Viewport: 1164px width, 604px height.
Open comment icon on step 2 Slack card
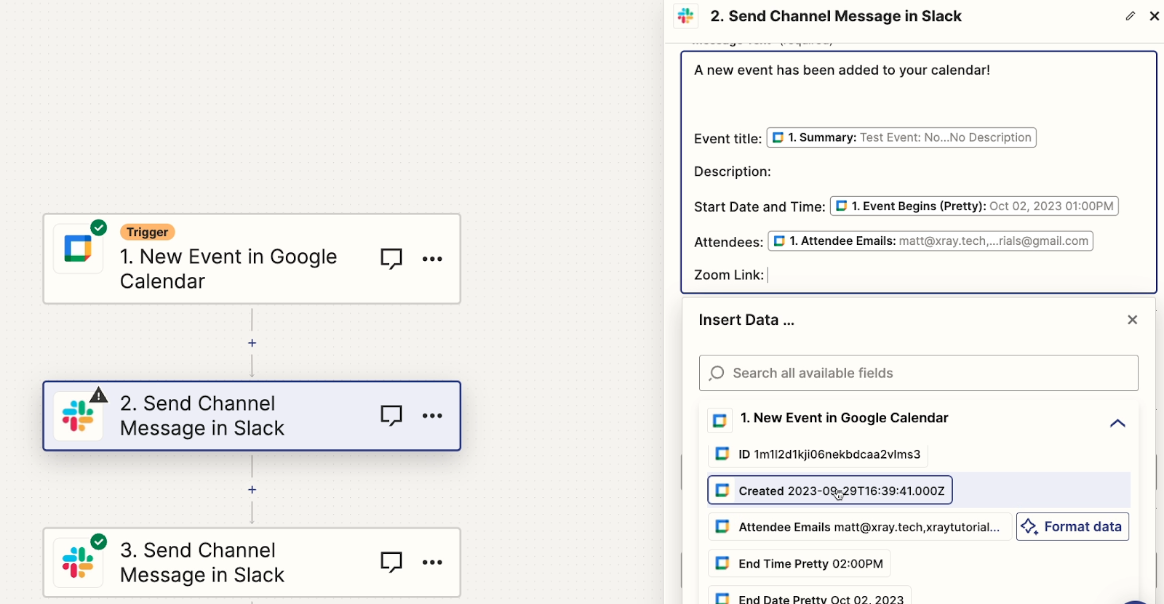(391, 416)
